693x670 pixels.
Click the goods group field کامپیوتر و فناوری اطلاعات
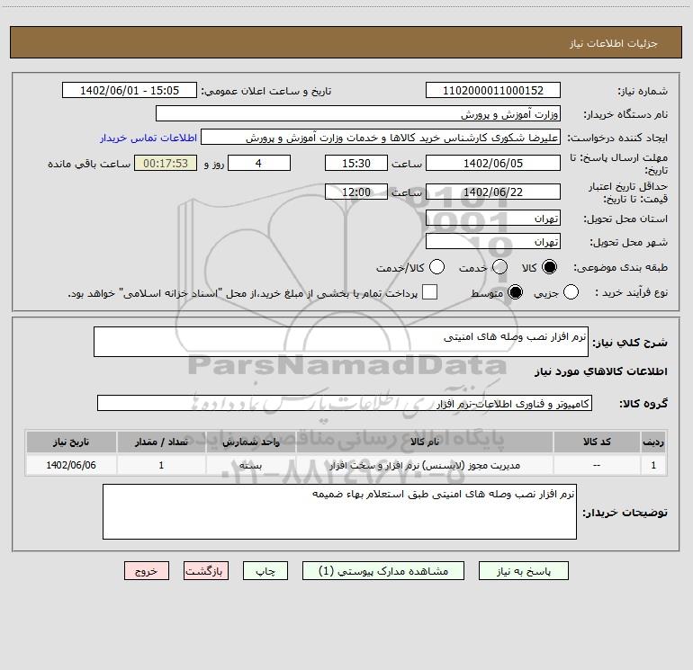tap(345, 403)
